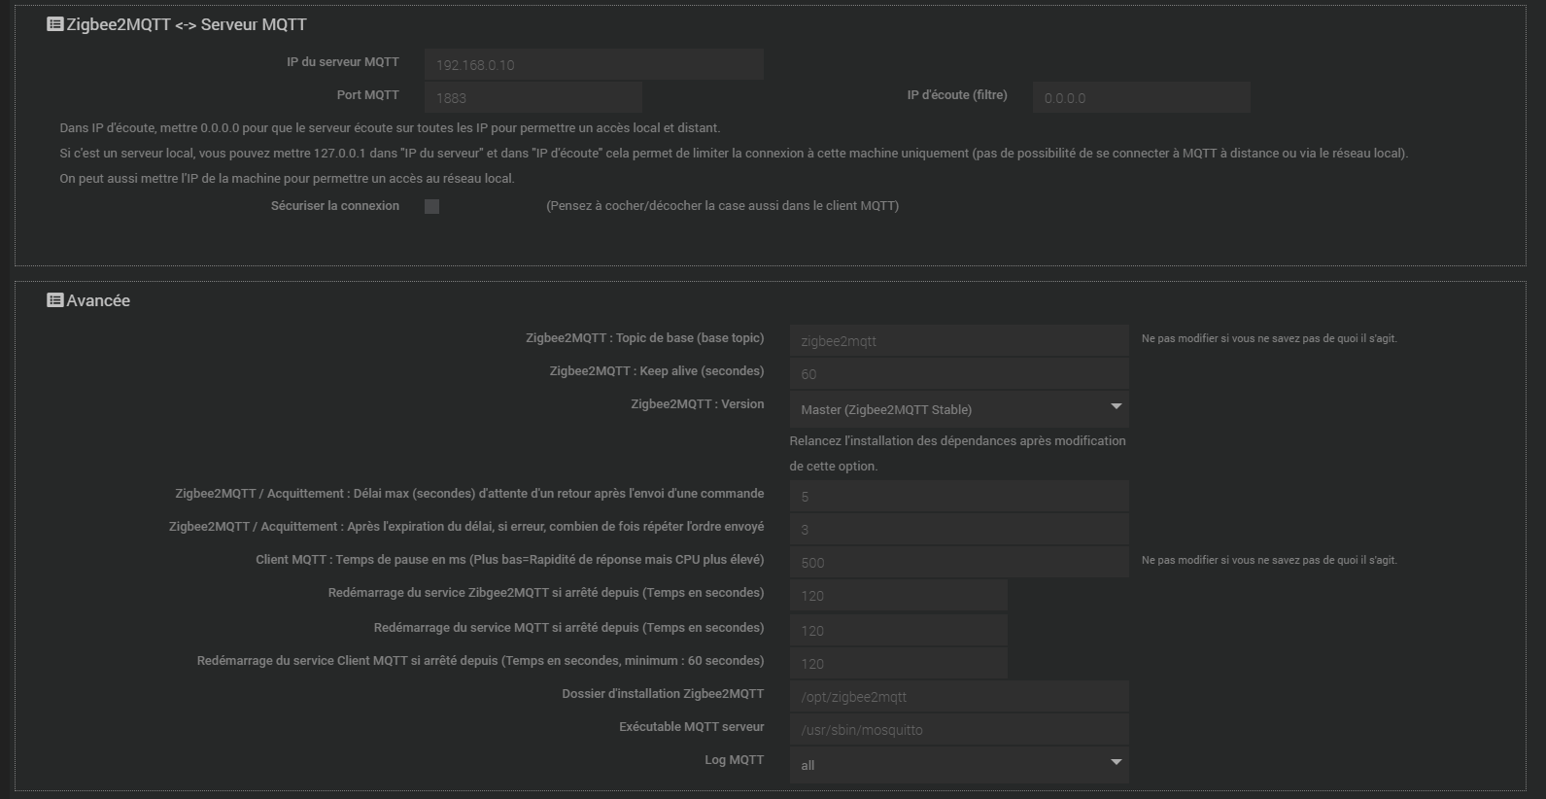Click the Dossier d'installation Zigbee2MQTT field
The height and width of the screenshot is (799, 1546).
tap(958, 697)
